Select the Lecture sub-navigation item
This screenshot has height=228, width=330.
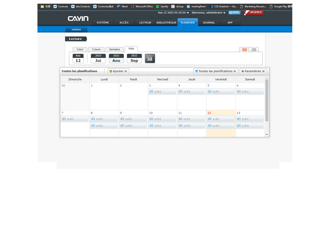(x=76, y=30)
